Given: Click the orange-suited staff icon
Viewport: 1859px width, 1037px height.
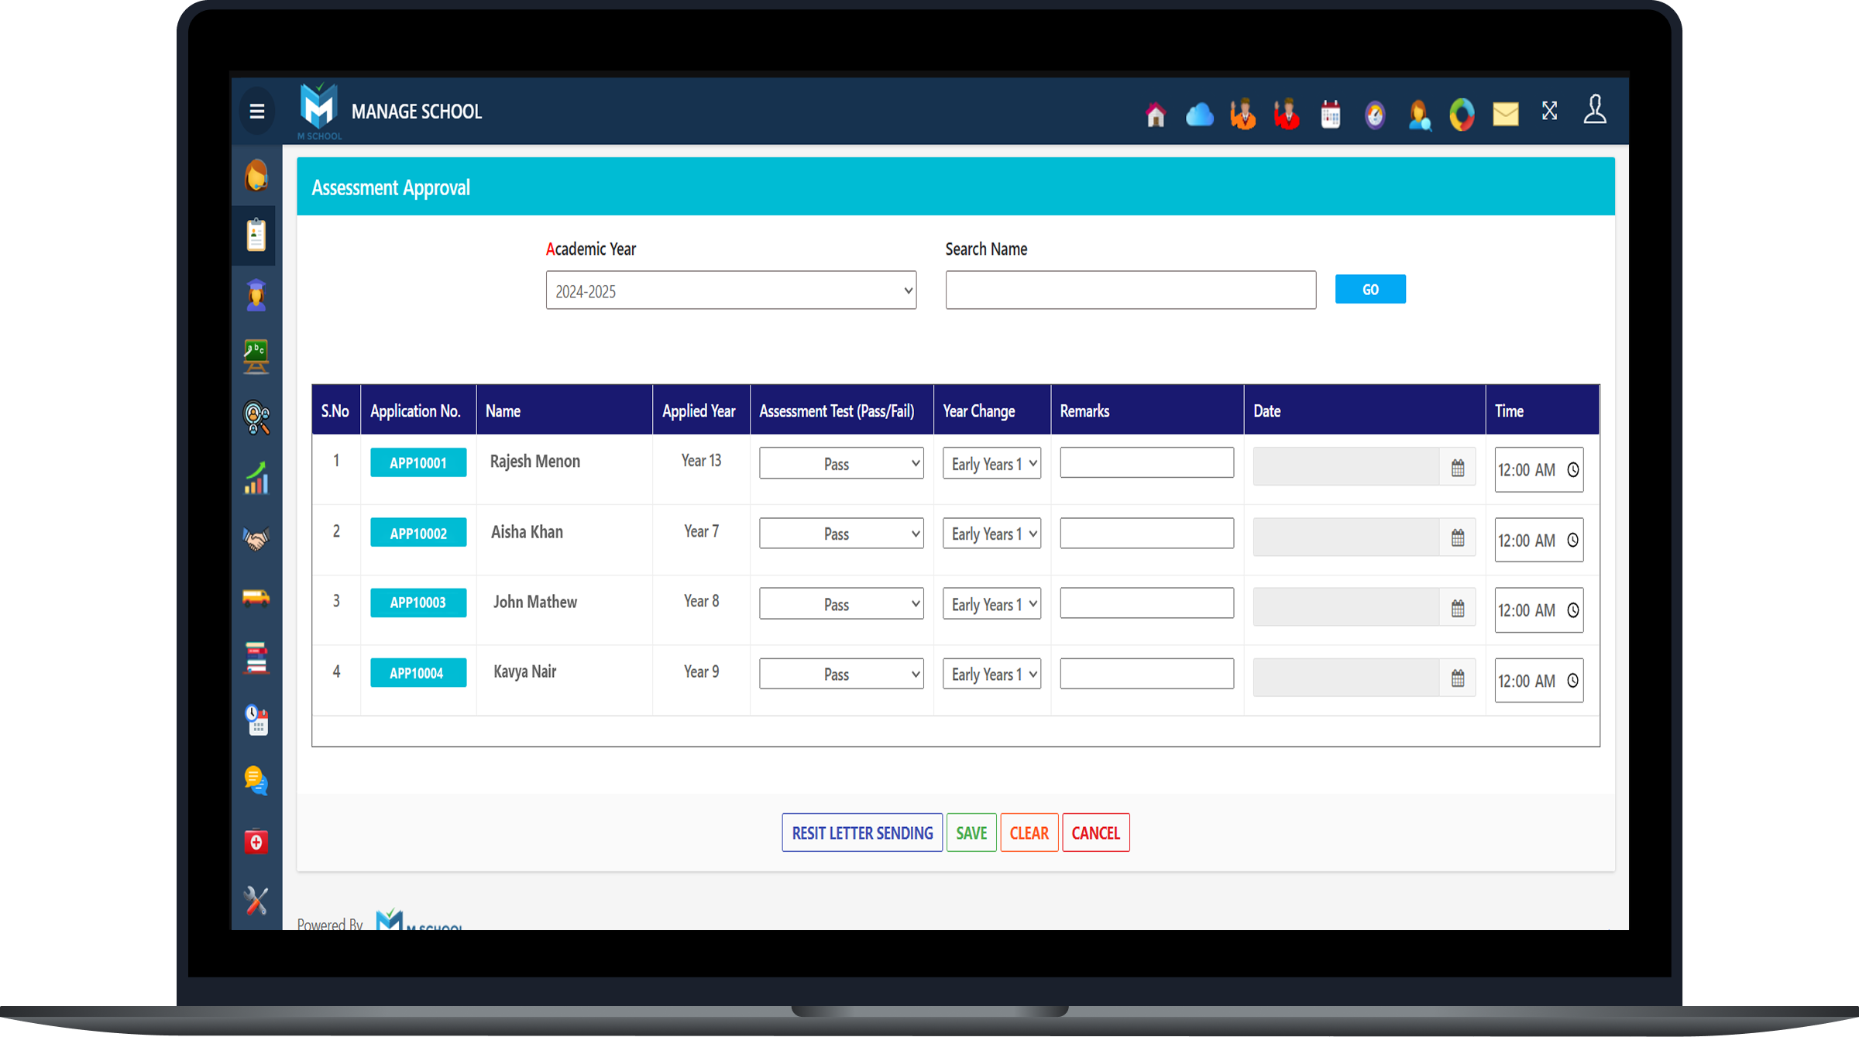Looking at the screenshot, I should pyautogui.click(x=1243, y=114).
